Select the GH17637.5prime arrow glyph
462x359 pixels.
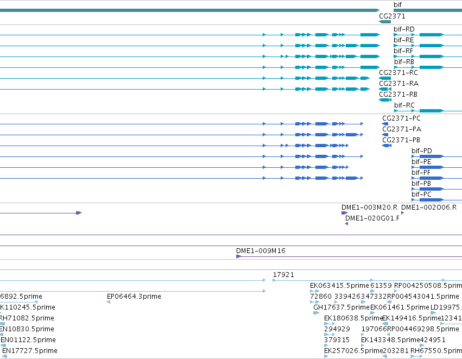[316, 313]
